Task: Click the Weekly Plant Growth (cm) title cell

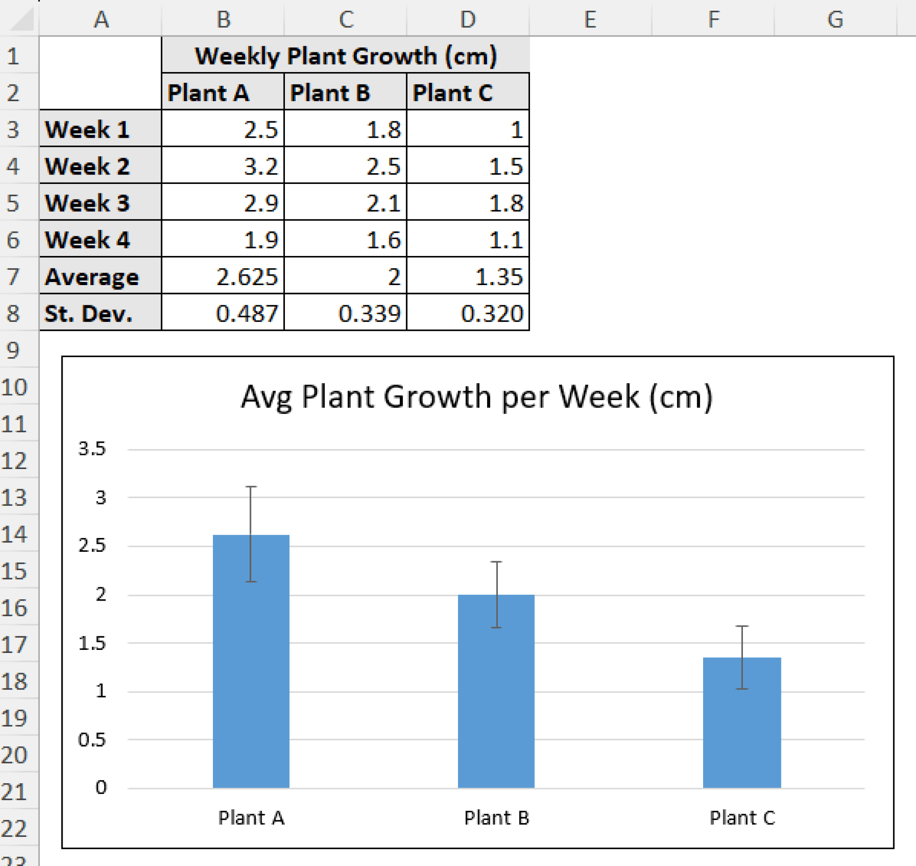Action: click(x=345, y=55)
